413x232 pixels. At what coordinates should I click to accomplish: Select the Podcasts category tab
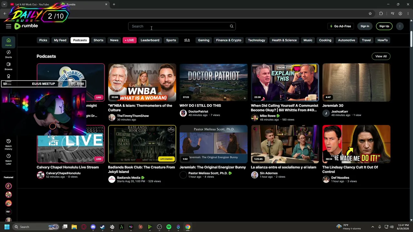(80, 40)
